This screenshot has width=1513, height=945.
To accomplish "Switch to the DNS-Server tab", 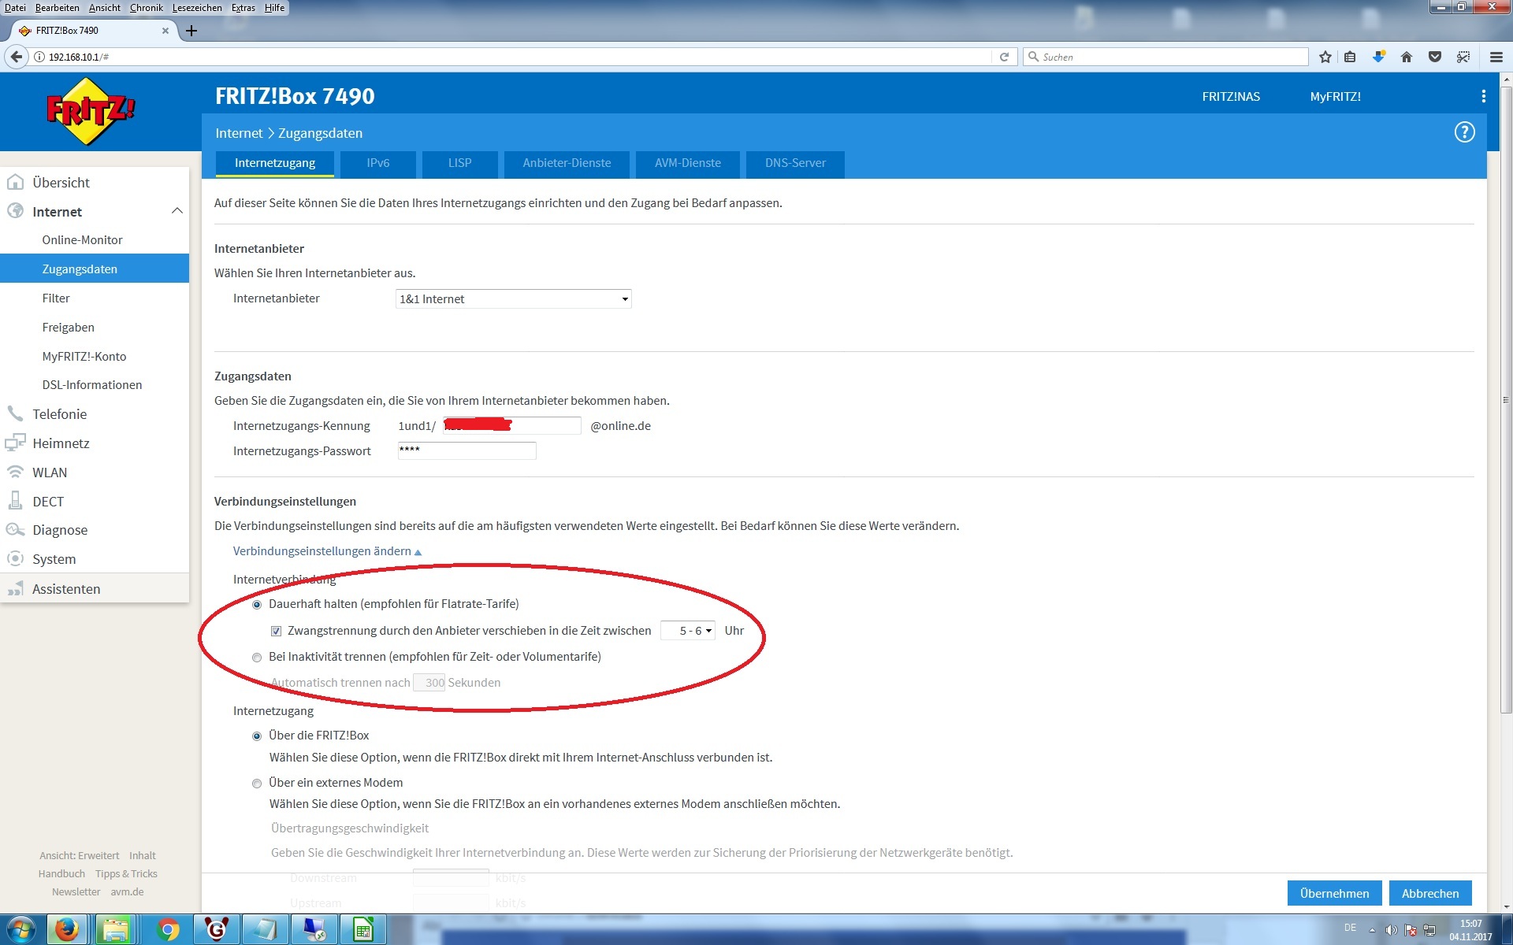I will [795, 163].
